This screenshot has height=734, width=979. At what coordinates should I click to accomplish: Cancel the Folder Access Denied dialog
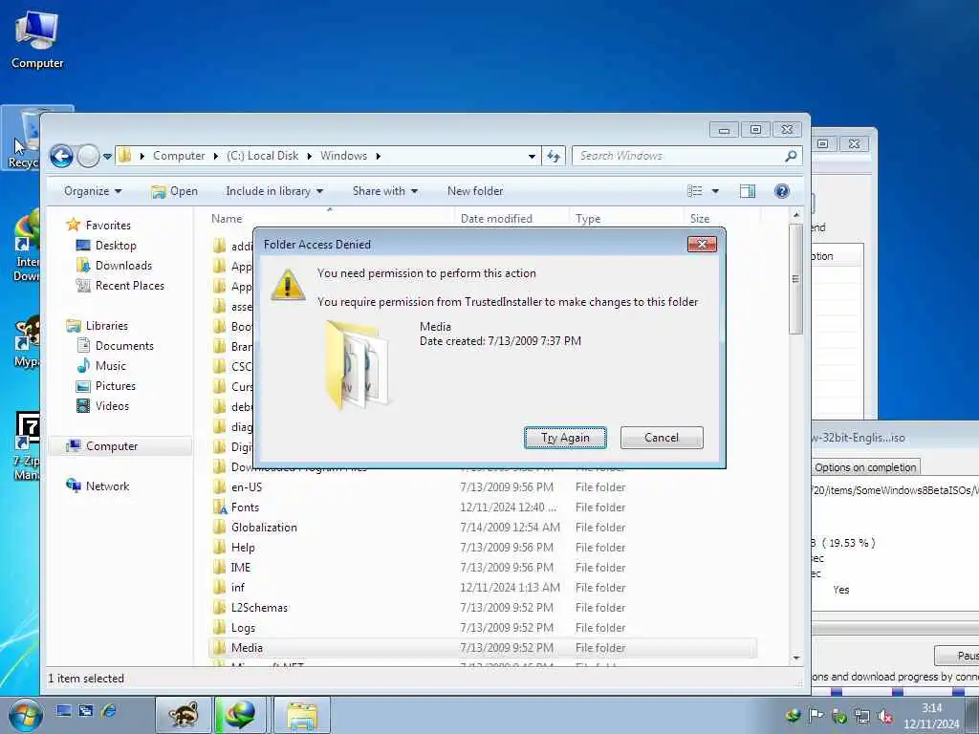coord(662,438)
